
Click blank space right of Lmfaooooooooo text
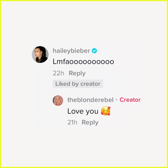pyautogui.click(x=139, y=61)
